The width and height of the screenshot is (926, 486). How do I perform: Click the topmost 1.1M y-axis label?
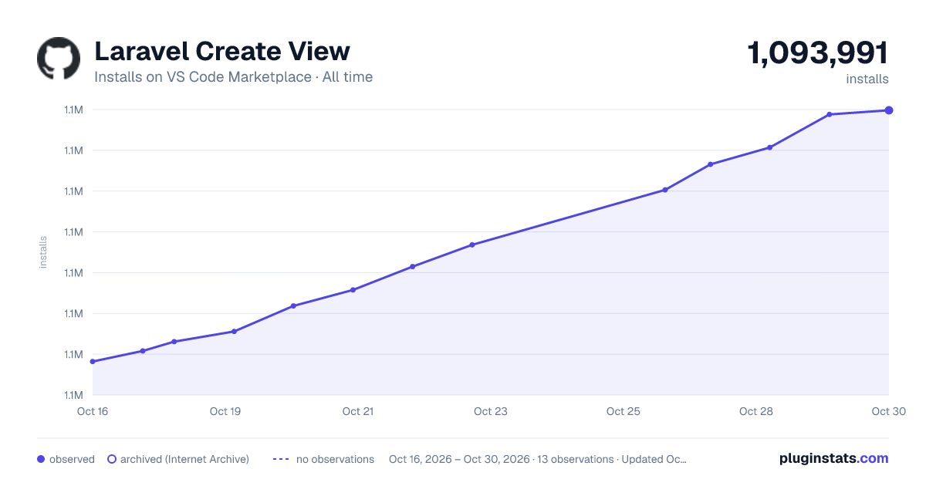point(73,110)
